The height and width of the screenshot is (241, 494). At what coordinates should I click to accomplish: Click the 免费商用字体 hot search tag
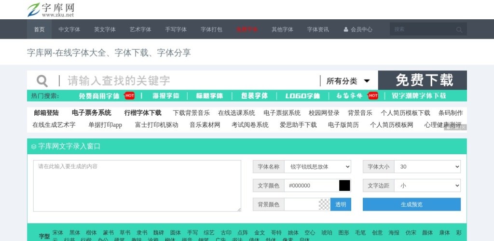(99, 96)
